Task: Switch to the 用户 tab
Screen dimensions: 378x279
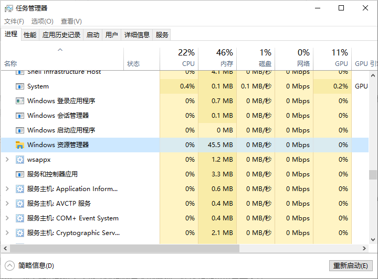Action: coord(112,35)
